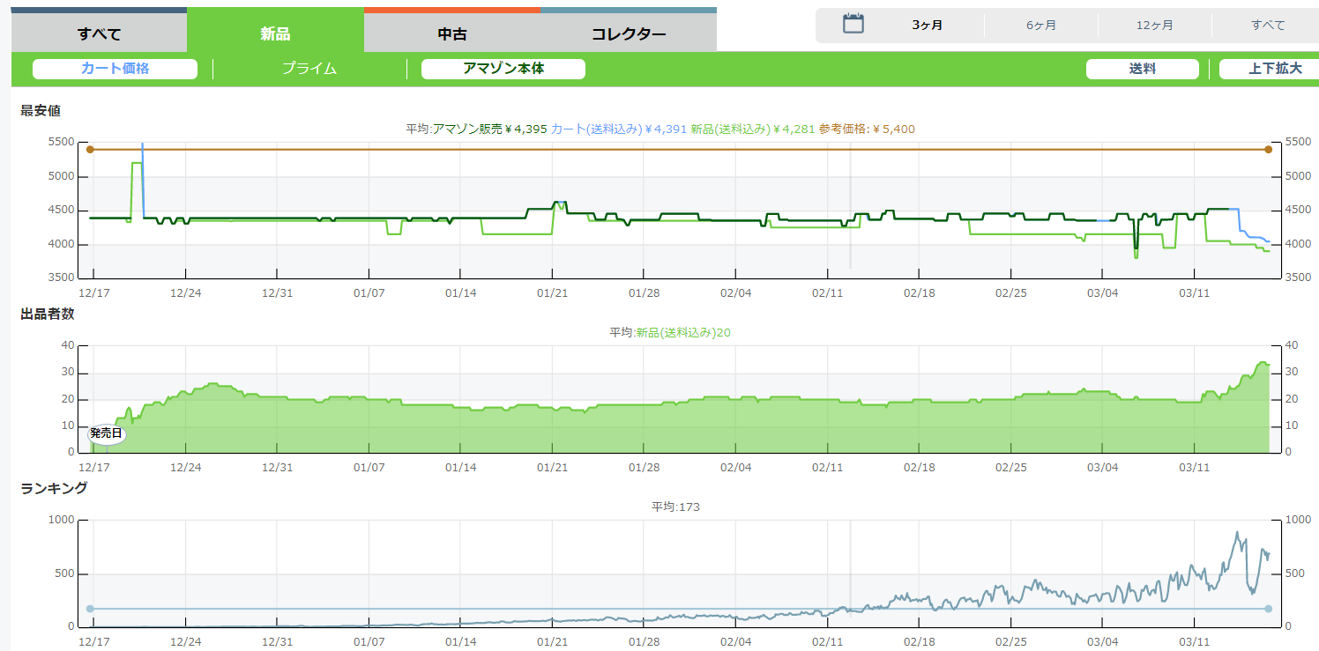Select the 6ヶ月 time range
This screenshot has width=1319, height=651.
(x=1041, y=25)
